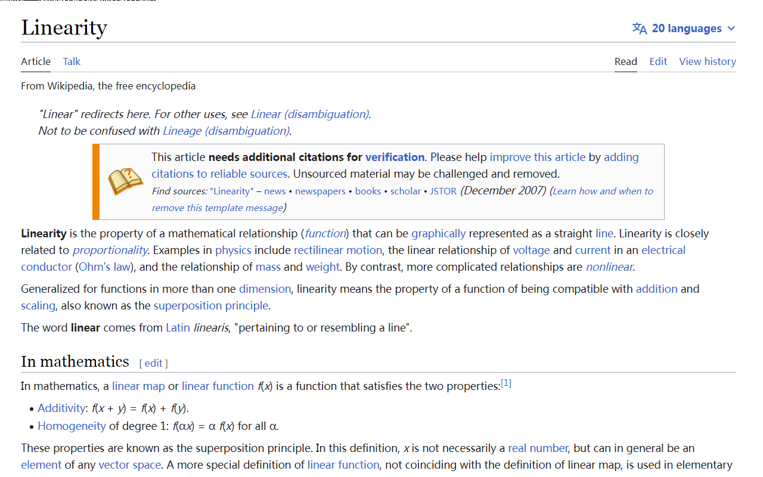Open the scholar sources link
This screenshot has width=763, height=477.
point(405,191)
